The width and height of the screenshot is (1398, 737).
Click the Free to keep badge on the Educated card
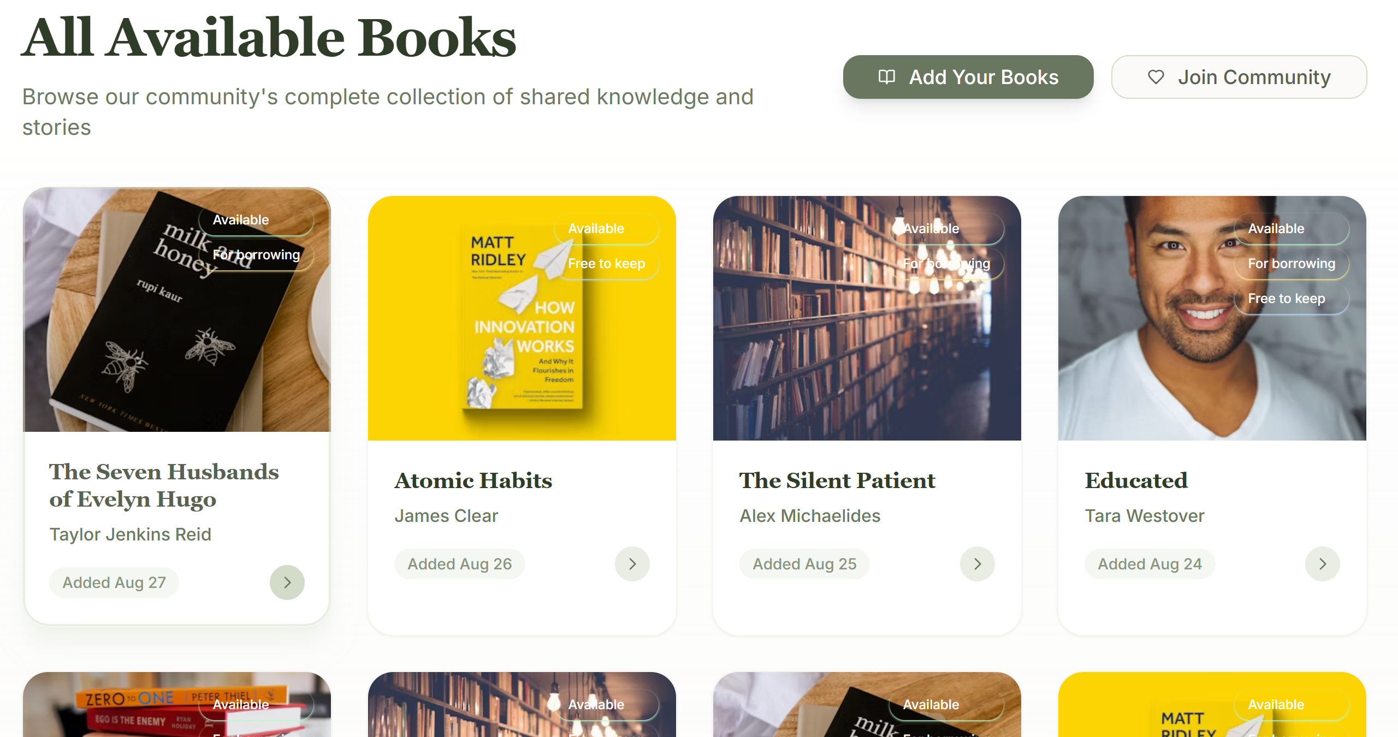point(1286,299)
